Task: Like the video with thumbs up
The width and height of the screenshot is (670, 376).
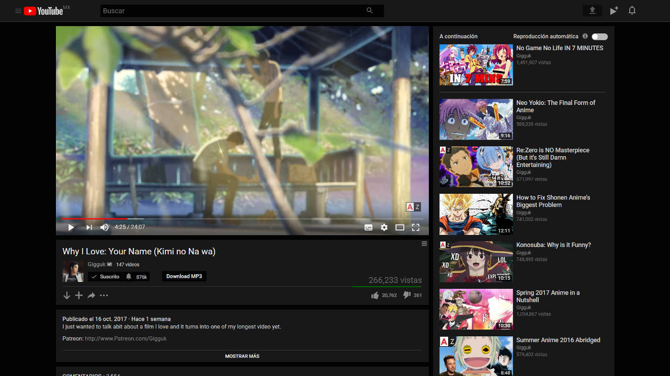Action: coord(375,296)
